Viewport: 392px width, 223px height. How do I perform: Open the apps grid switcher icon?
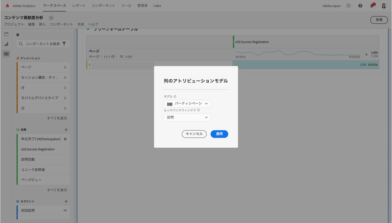348,6
